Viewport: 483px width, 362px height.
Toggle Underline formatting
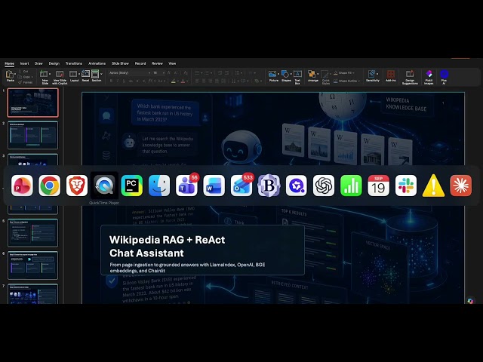[124, 81]
